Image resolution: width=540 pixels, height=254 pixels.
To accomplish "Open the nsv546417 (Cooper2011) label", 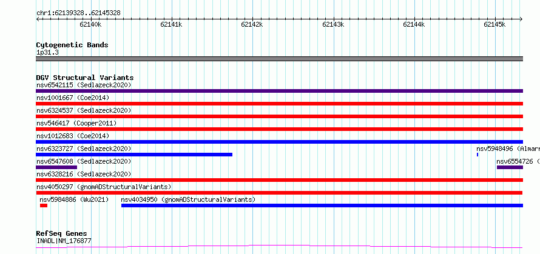I will 76,123.
